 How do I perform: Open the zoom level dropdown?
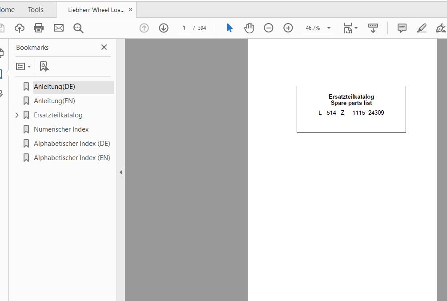pyautogui.click(x=329, y=28)
